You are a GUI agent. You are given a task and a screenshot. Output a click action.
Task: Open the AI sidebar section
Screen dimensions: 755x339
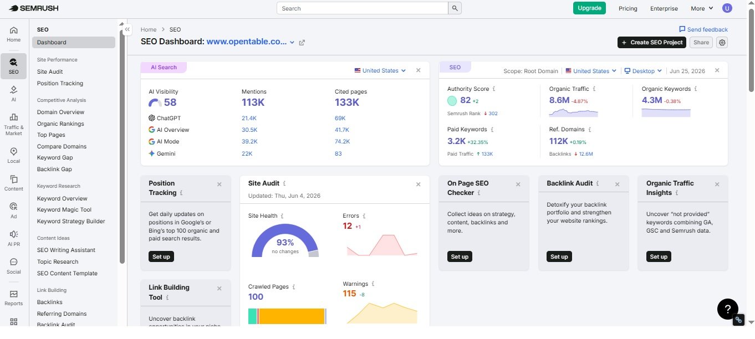(x=14, y=93)
